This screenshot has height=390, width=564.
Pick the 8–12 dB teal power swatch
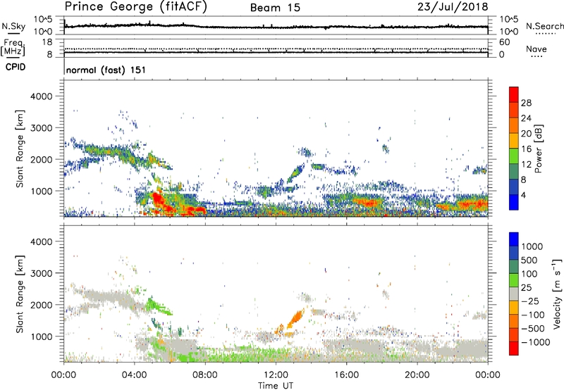(x=514, y=171)
